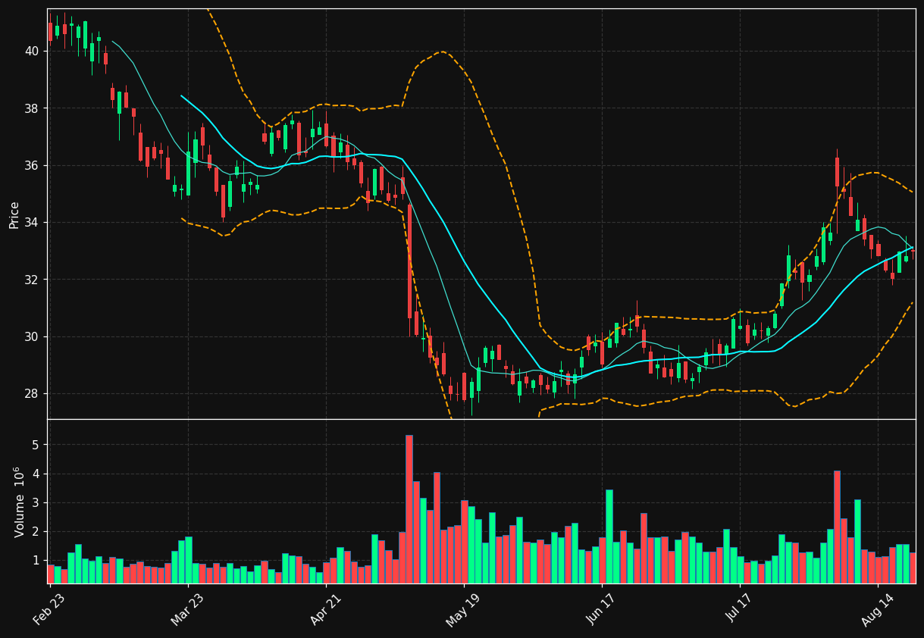Click the 40 price tick label
Viewport: 924px width, 638px height.
[32, 52]
